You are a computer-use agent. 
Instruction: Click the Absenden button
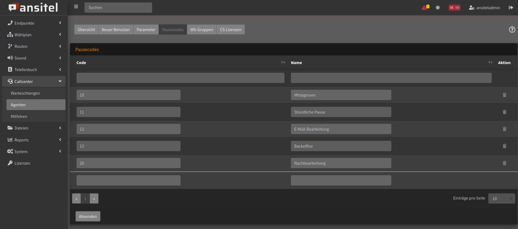[x=88, y=216]
